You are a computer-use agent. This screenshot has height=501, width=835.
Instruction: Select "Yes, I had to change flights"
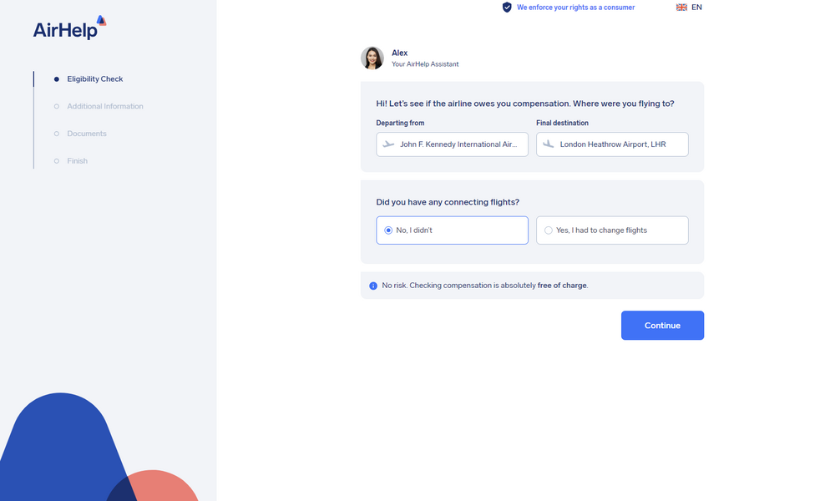pos(549,230)
